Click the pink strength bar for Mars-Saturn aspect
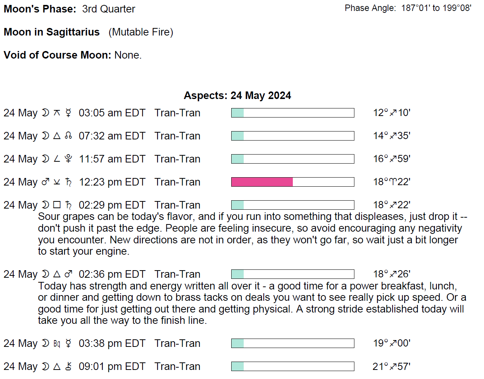484x379 pixels. pos(262,182)
